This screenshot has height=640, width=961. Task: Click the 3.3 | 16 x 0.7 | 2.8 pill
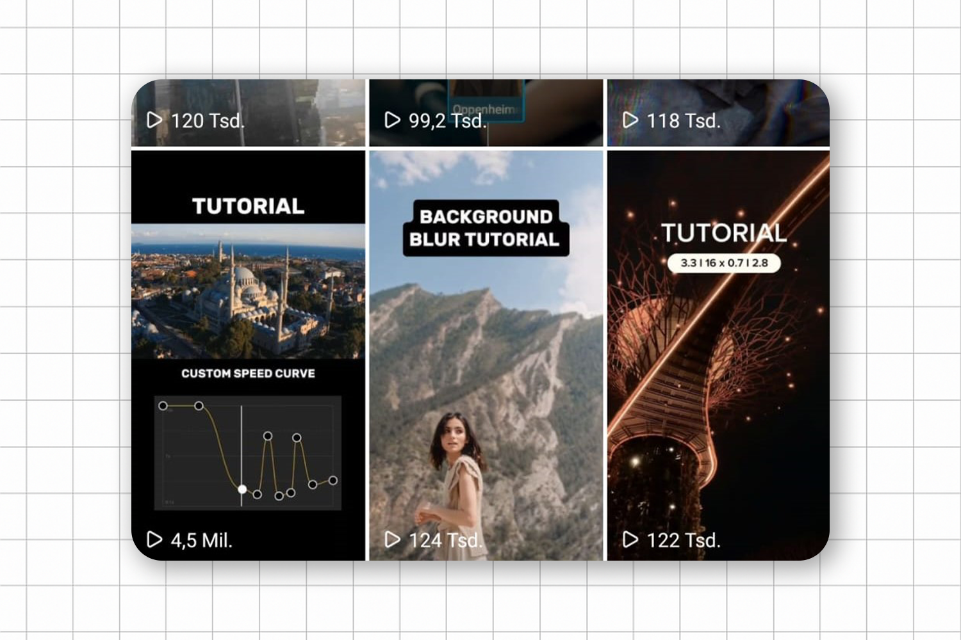(x=724, y=263)
